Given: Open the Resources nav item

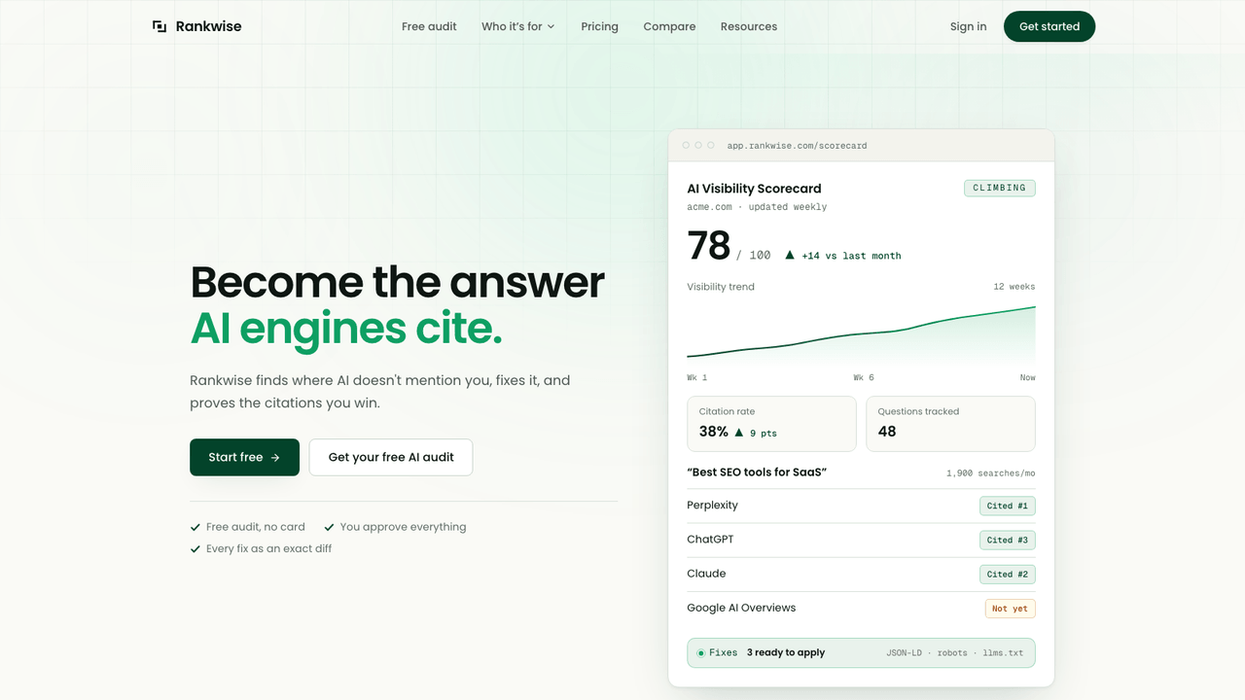Looking at the screenshot, I should coord(749,26).
